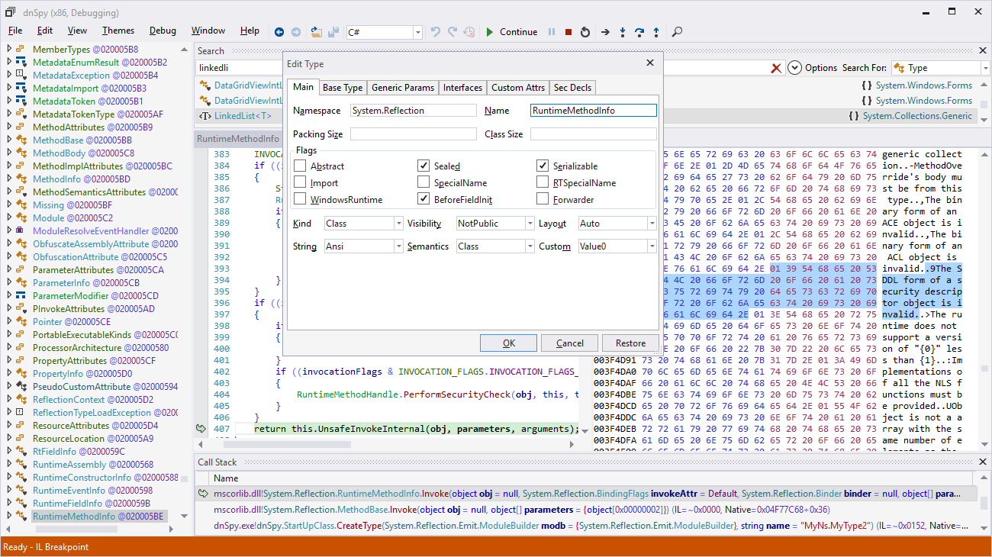This screenshot has height=557, width=992.
Task: Click OK in the Edit Type dialog
Action: (x=509, y=343)
